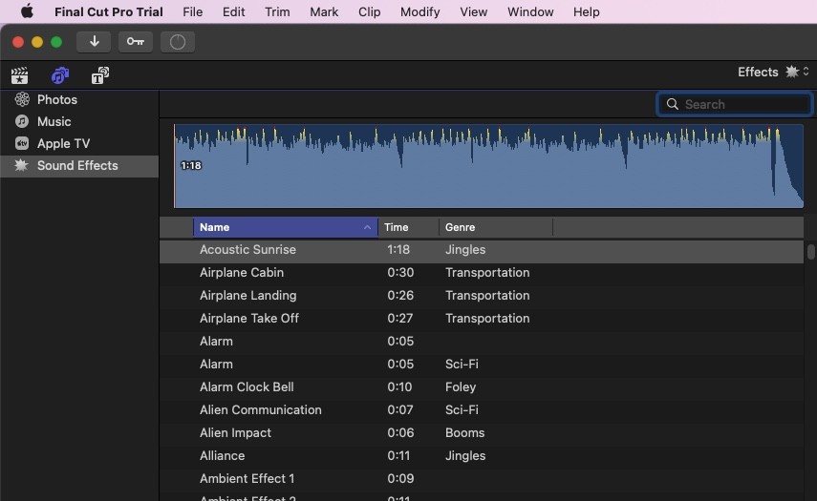Open the Keyword Editor key icon

click(135, 42)
